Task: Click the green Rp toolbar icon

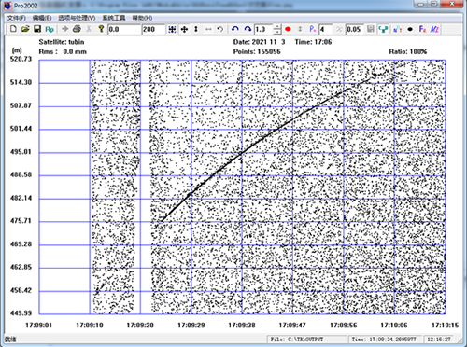Action: point(50,29)
